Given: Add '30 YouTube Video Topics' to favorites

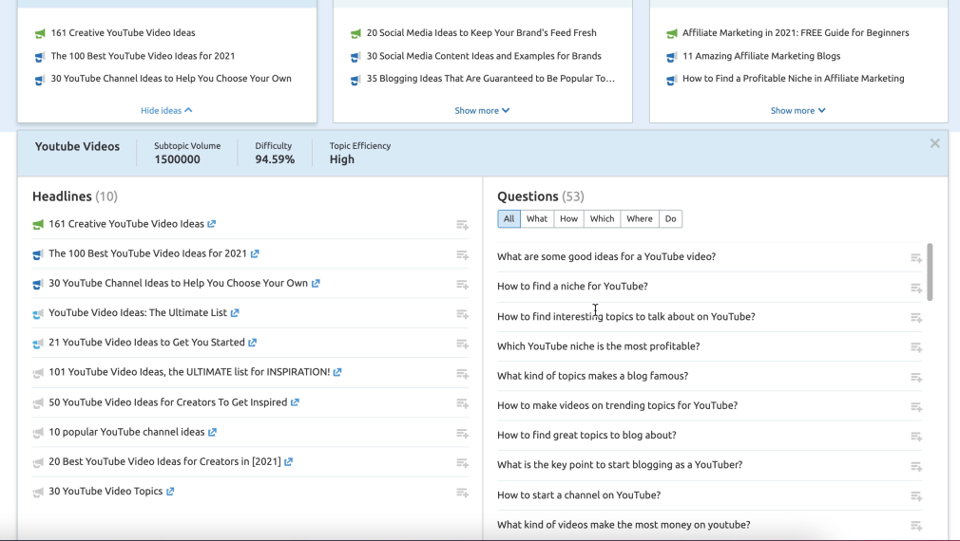Looking at the screenshot, I should (462, 493).
